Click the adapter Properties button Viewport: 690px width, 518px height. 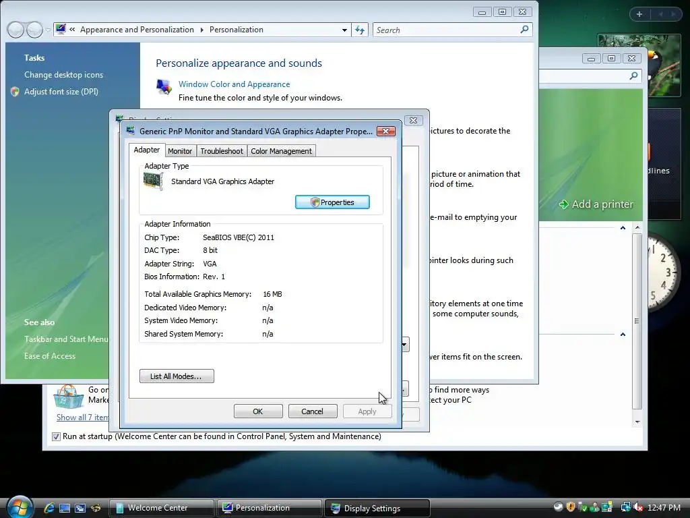(x=332, y=202)
